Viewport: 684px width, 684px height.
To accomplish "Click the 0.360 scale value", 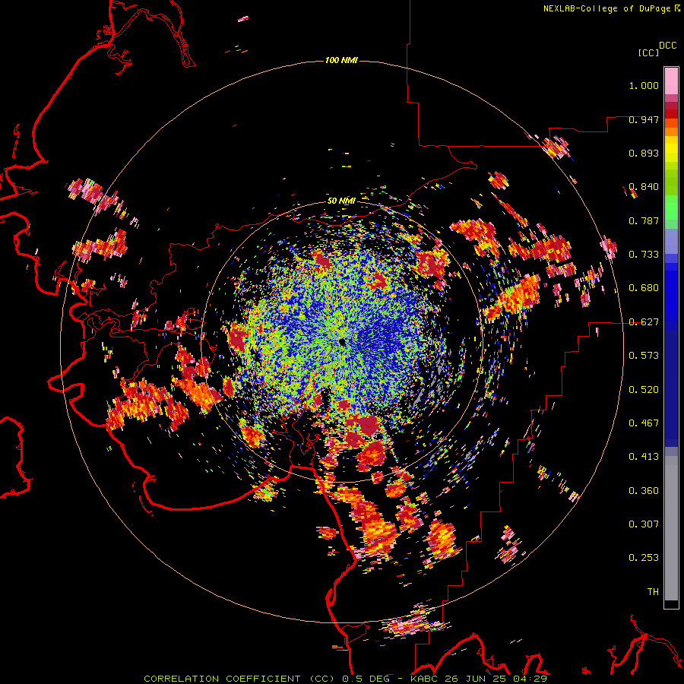I will pos(644,491).
